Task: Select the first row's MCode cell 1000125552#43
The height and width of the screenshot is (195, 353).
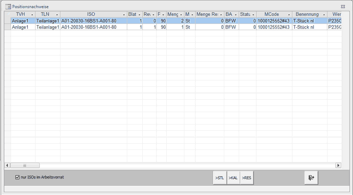Action: point(274,21)
